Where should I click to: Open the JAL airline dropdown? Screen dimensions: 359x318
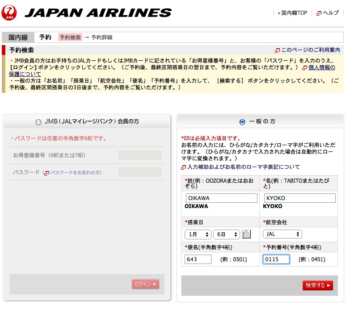coord(282,234)
